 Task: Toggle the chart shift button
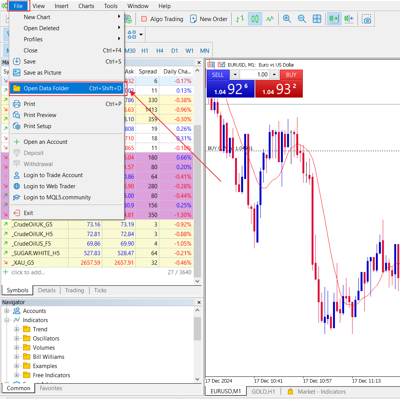tap(349, 19)
